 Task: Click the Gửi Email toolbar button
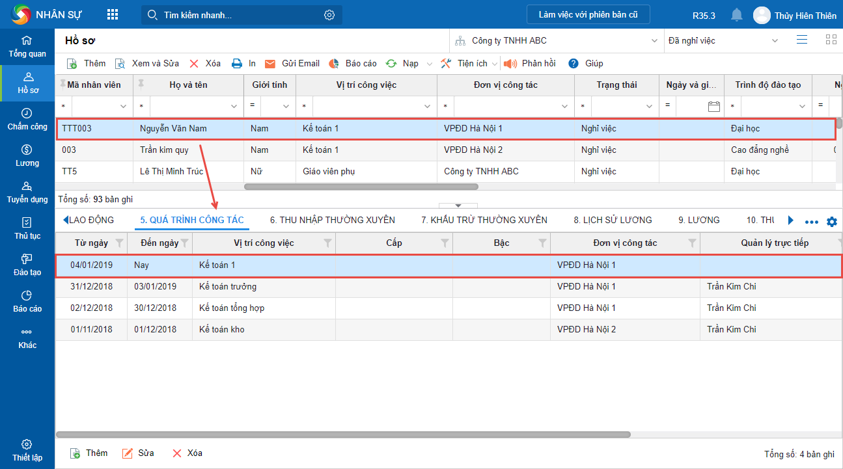pyautogui.click(x=292, y=63)
